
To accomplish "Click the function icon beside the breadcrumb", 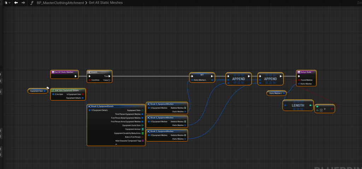I will tap(33, 2).
